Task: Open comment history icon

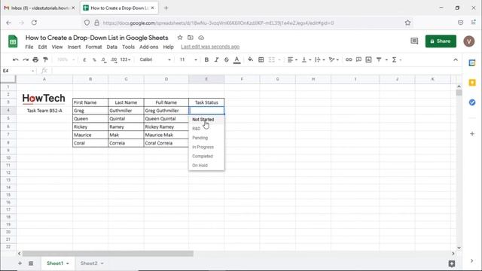Action: click(414, 41)
